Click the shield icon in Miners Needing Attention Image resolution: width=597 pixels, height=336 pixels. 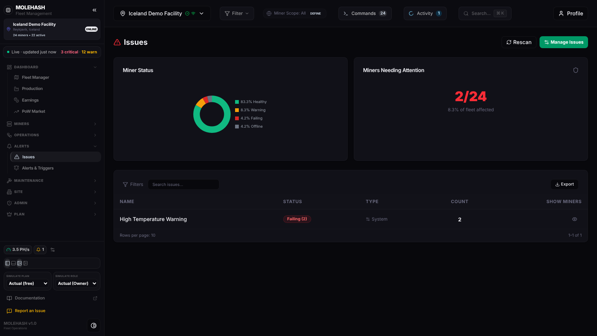pyautogui.click(x=576, y=70)
